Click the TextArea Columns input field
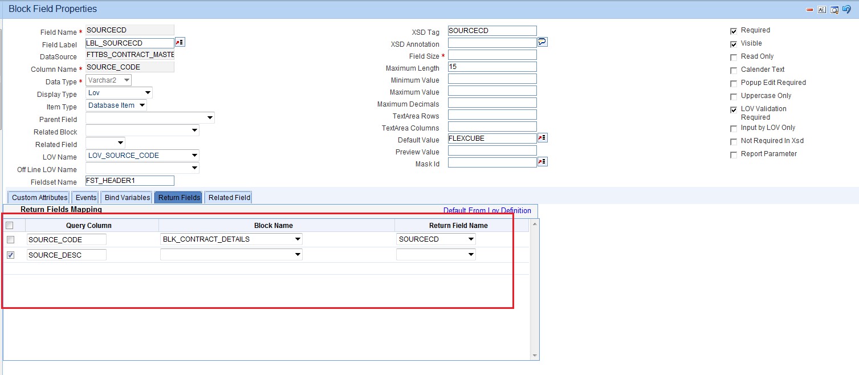 tap(492, 127)
